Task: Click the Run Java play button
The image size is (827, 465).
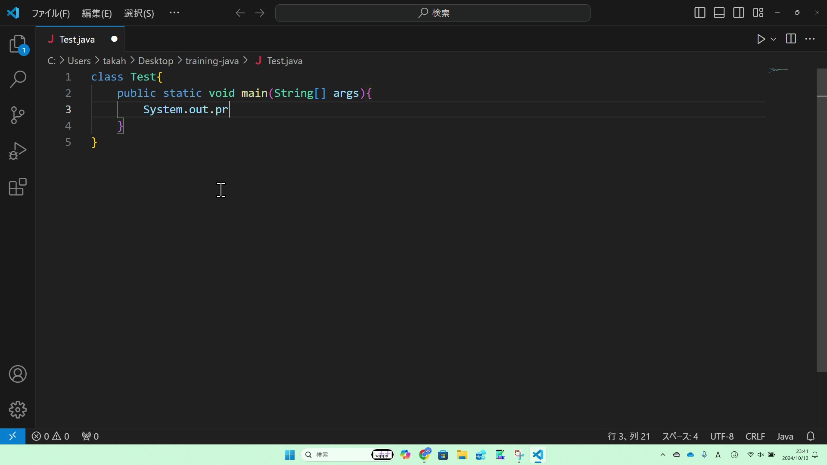Action: 761,39
